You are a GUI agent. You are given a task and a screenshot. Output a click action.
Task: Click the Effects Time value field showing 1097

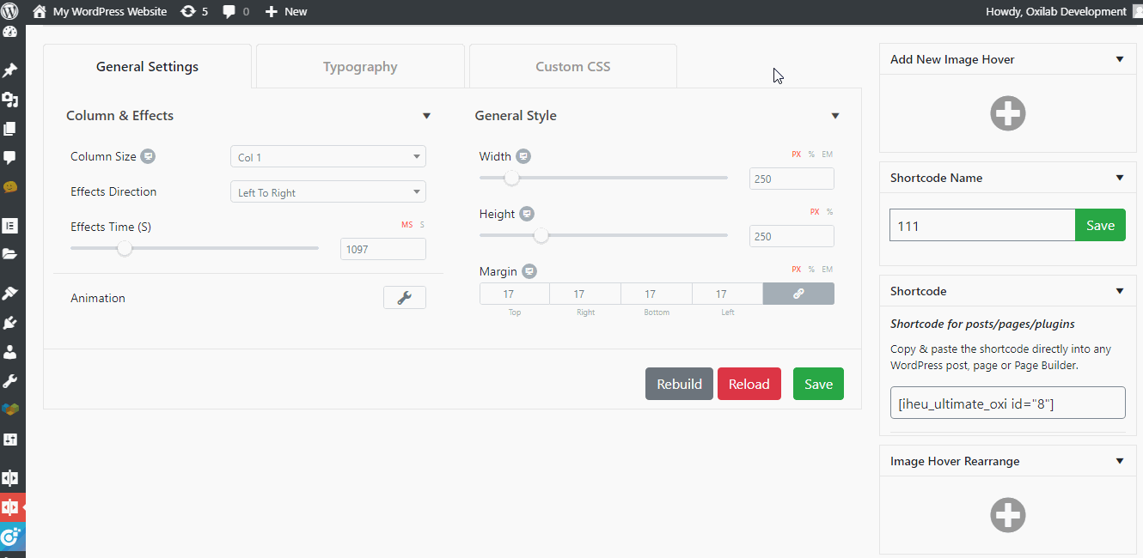tap(383, 249)
